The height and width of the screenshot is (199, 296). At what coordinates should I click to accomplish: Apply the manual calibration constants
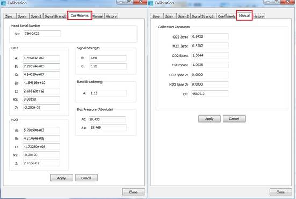(x=210, y=119)
